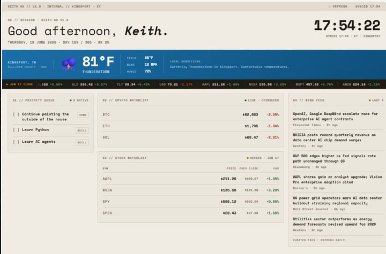The height and width of the screenshot is (254, 386).
Task: Click the WIND 12 MPH value
Action: tap(151, 64)
